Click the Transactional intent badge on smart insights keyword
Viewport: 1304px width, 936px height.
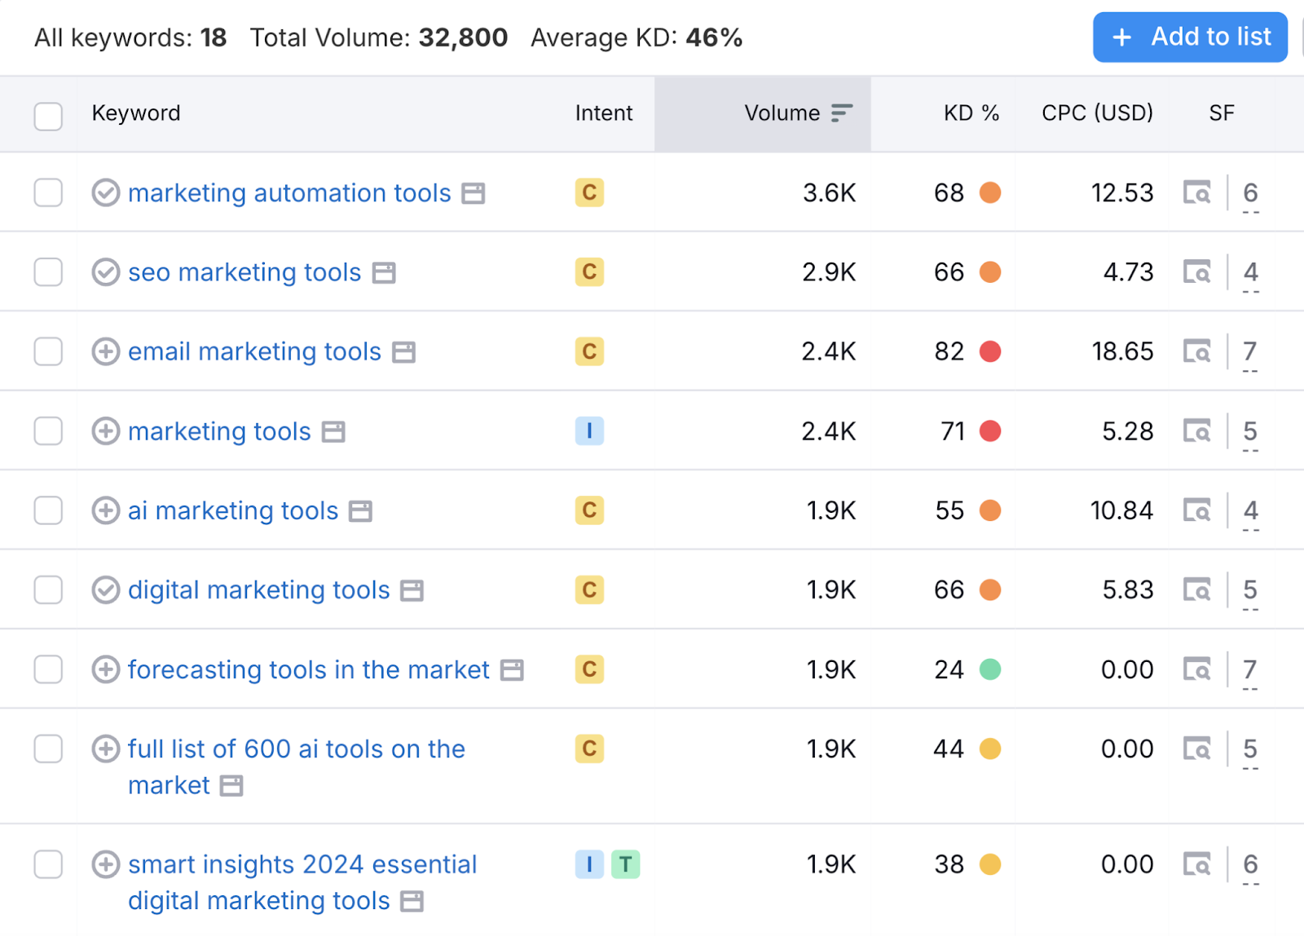click(625, 864)
